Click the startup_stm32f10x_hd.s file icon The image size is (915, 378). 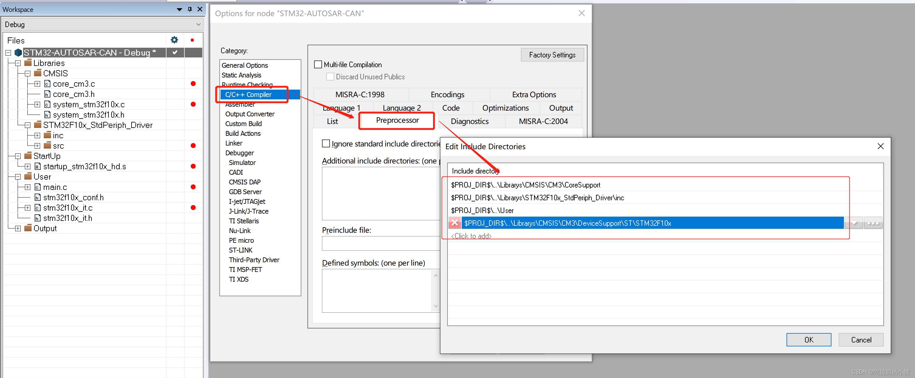pos(38,166)
